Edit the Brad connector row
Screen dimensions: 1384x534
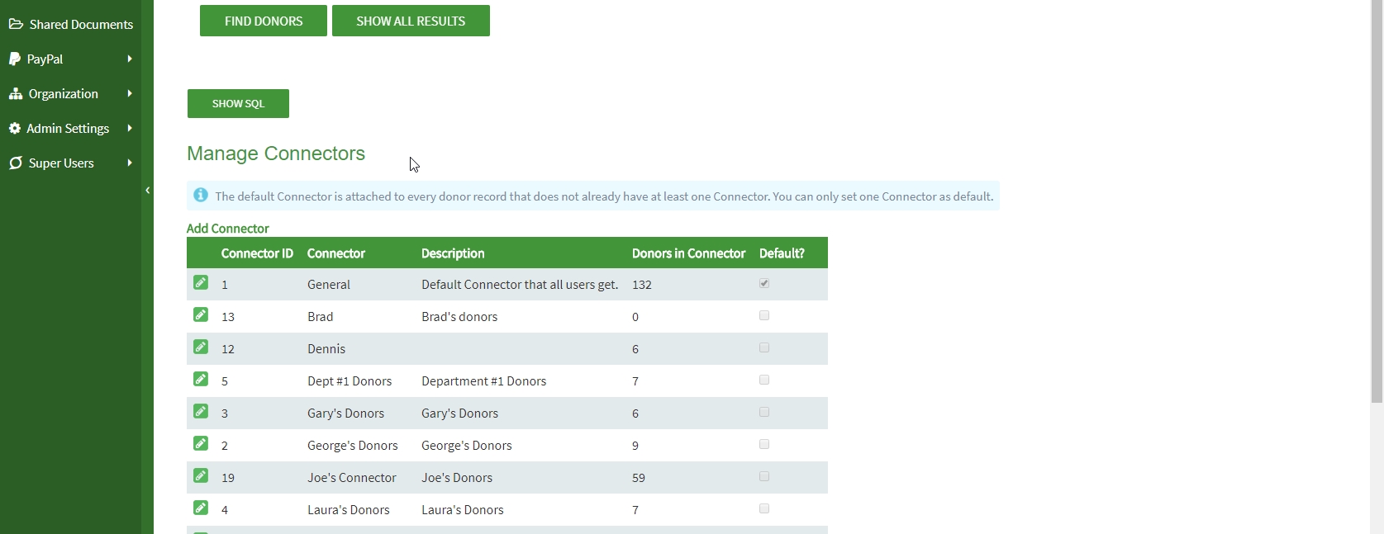pyautogui.click(x=201, y=314)
